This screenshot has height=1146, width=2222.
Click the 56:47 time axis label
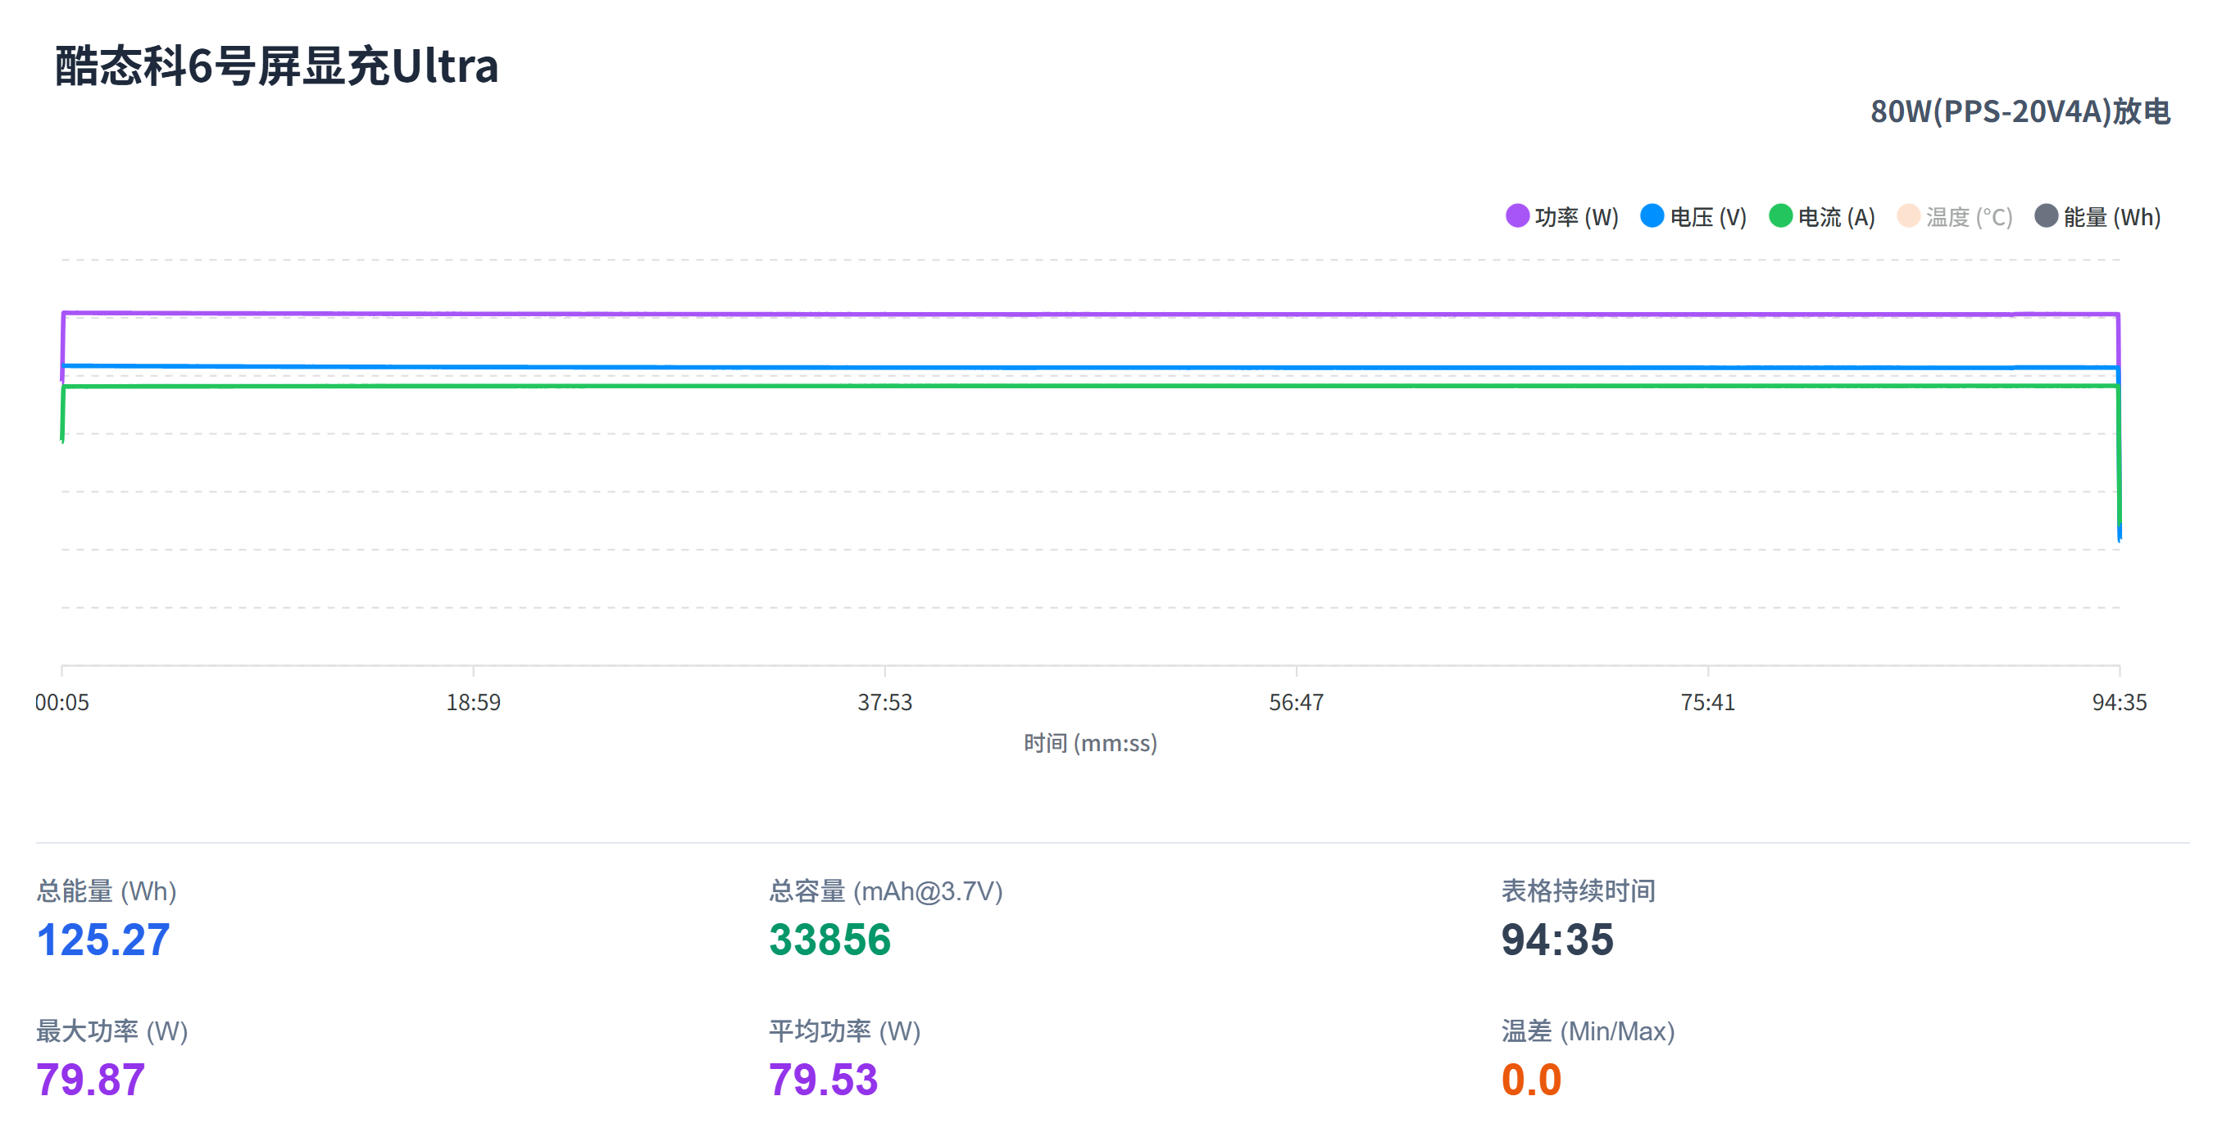tap(1297, 703)
